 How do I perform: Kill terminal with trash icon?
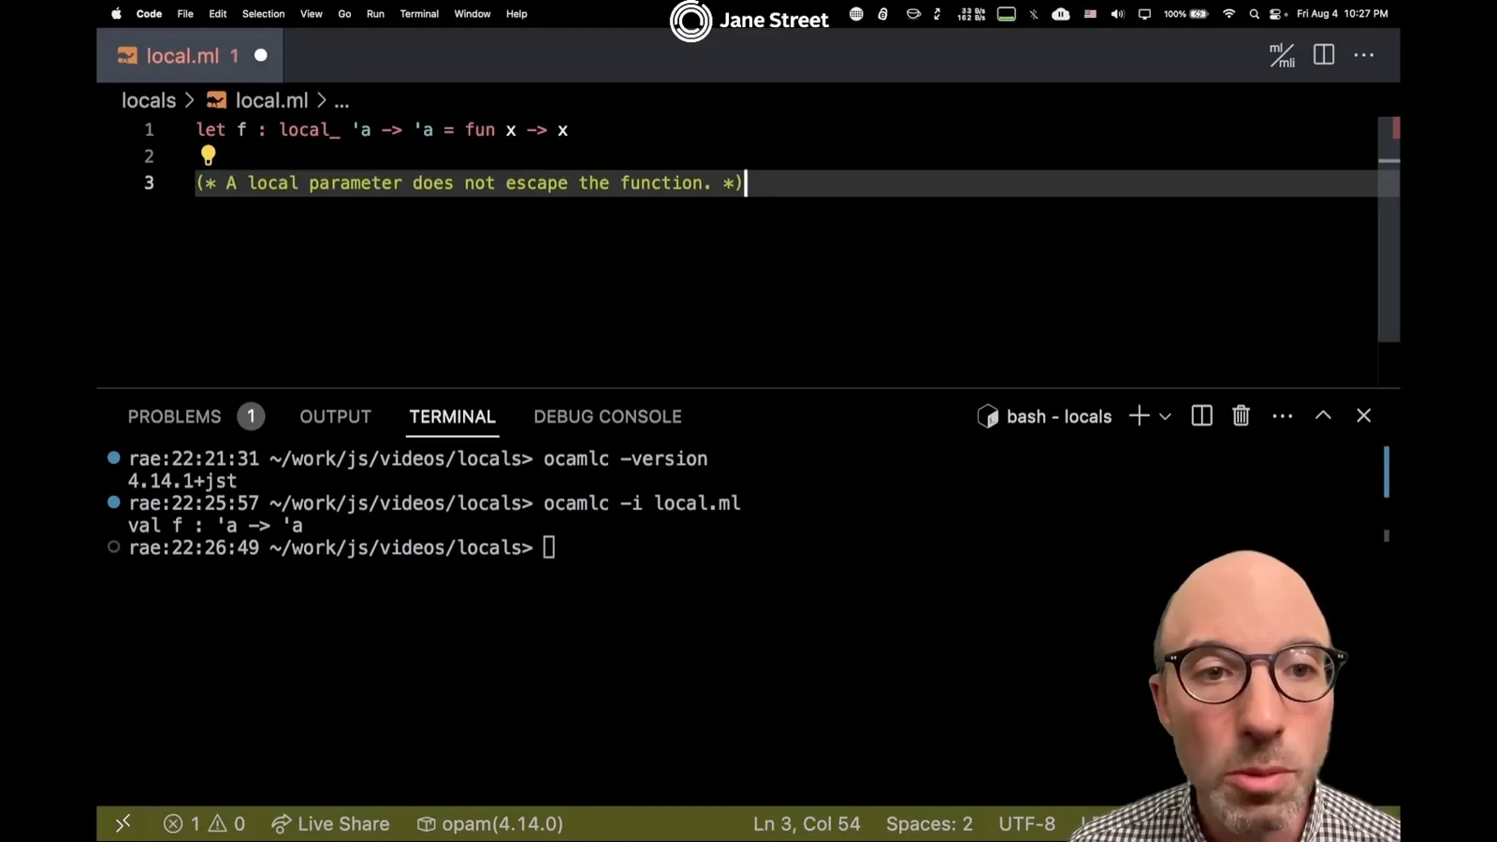click(x=1241, y=415)
